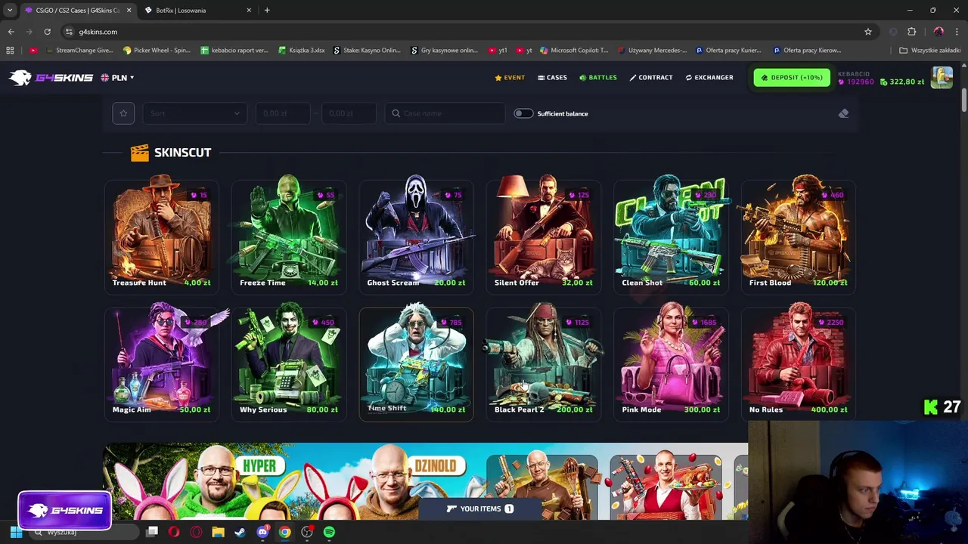This screenshot has width=968, height=544.
Task: Open a new browser tab
Action: pyautogui.click(x=267, y=10)
